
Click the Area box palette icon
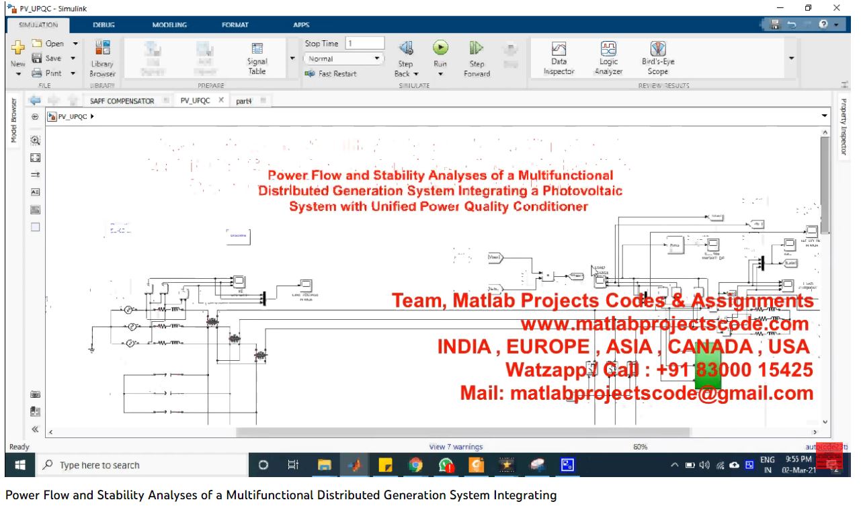(36, 227)
